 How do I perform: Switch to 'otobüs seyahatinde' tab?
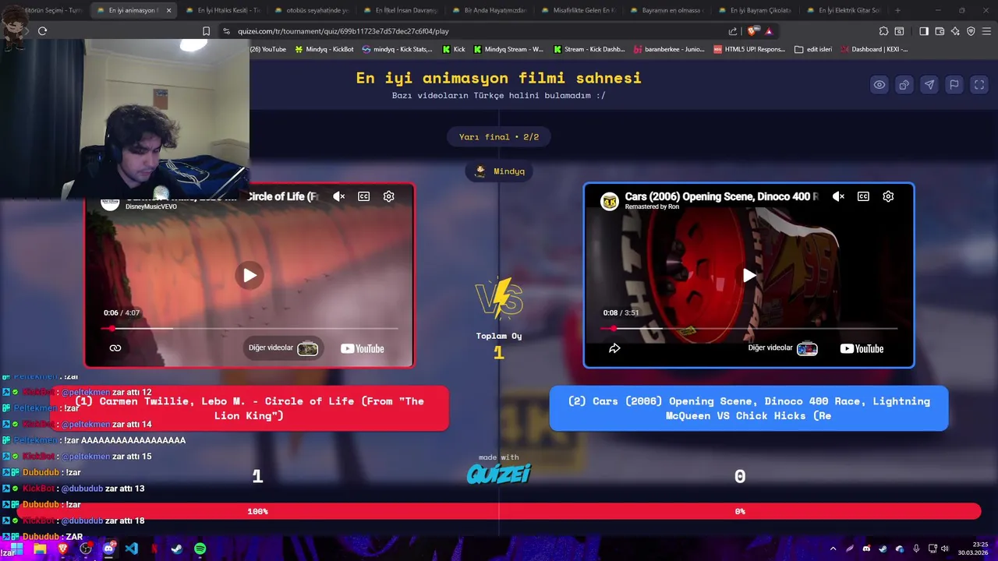click(313, 10)
